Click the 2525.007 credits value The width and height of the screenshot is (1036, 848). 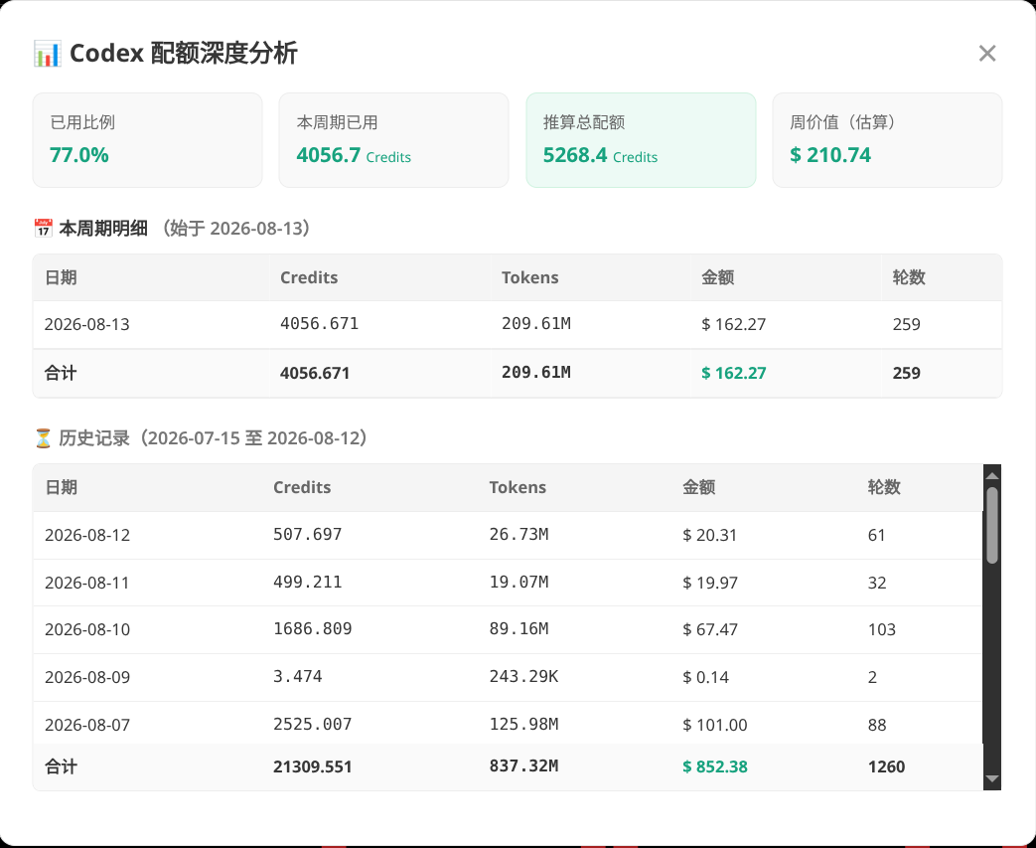click(313, 725)
